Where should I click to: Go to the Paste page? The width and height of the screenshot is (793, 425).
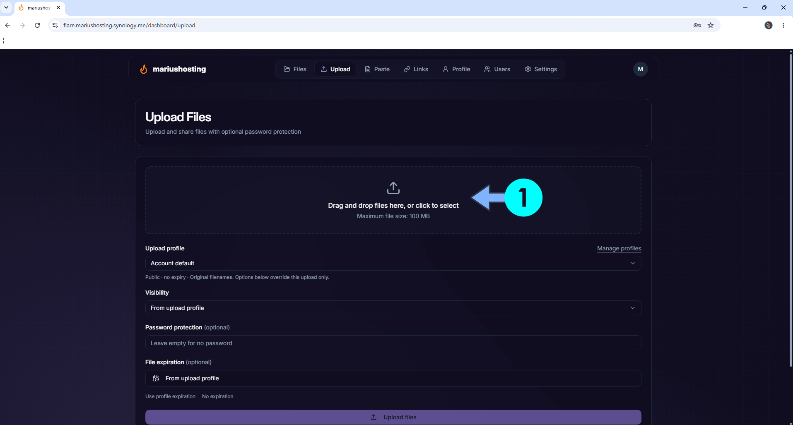[377, 69]
